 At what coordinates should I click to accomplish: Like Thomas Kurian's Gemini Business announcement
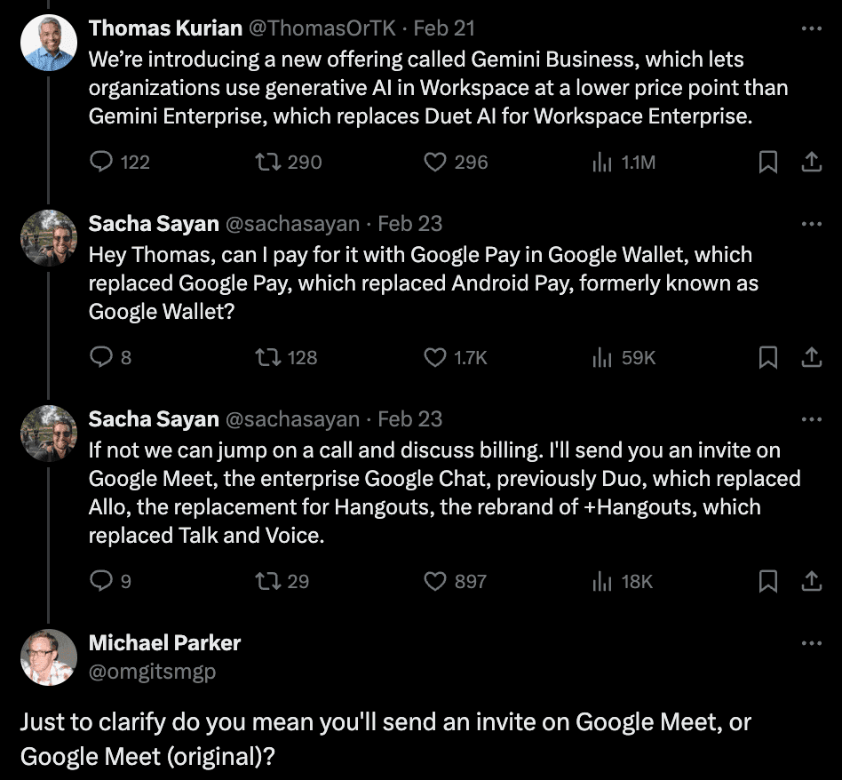pos(433,163)
